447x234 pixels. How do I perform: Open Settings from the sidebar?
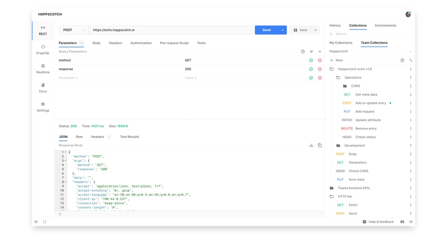pyautogui.click(x=43, y=107)
